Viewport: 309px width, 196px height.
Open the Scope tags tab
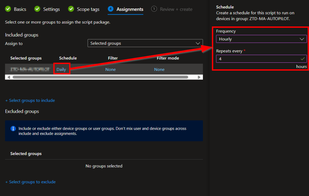click(88, 9)
